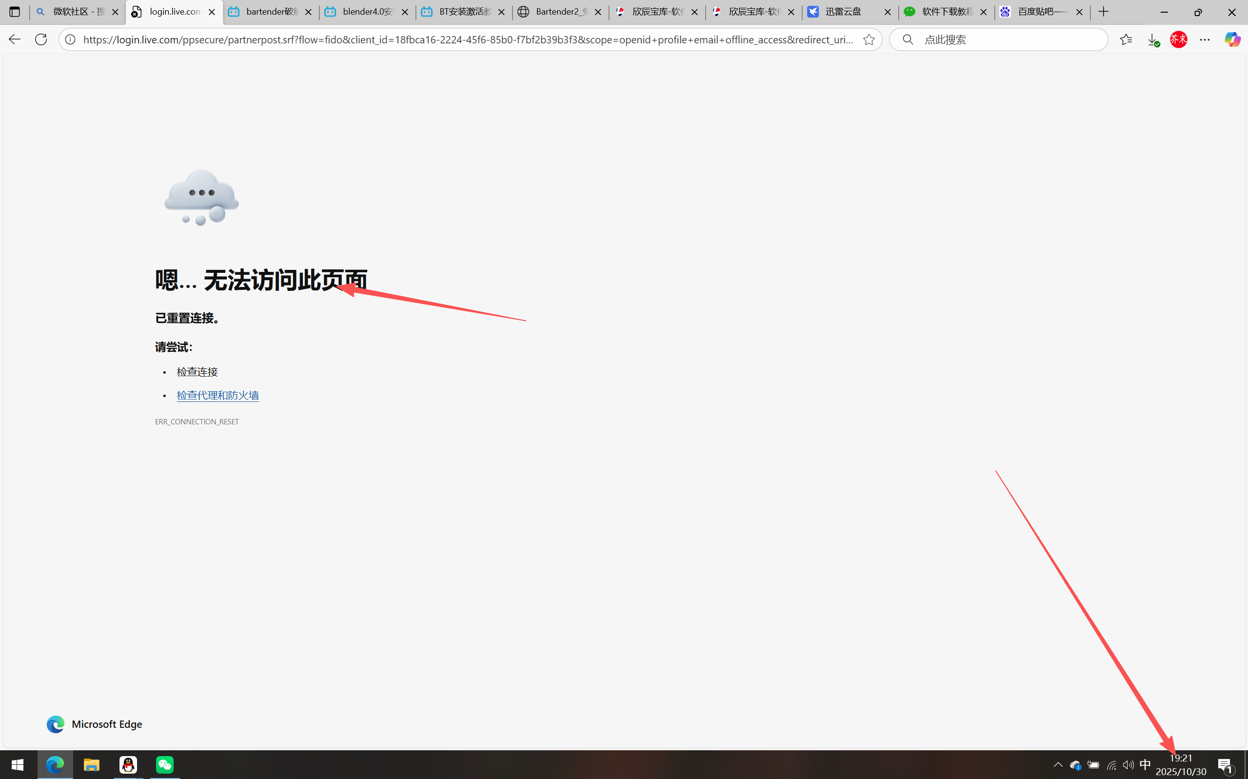1248x779 pixels.
Task: Open WeChat from the taskbar
Action: coord(165,764)
